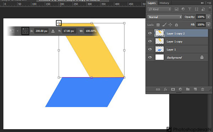Open the Normal blend mode dropdown
Image resolution: width=213 pixels, height=132 pixels.
pos(164,17)
